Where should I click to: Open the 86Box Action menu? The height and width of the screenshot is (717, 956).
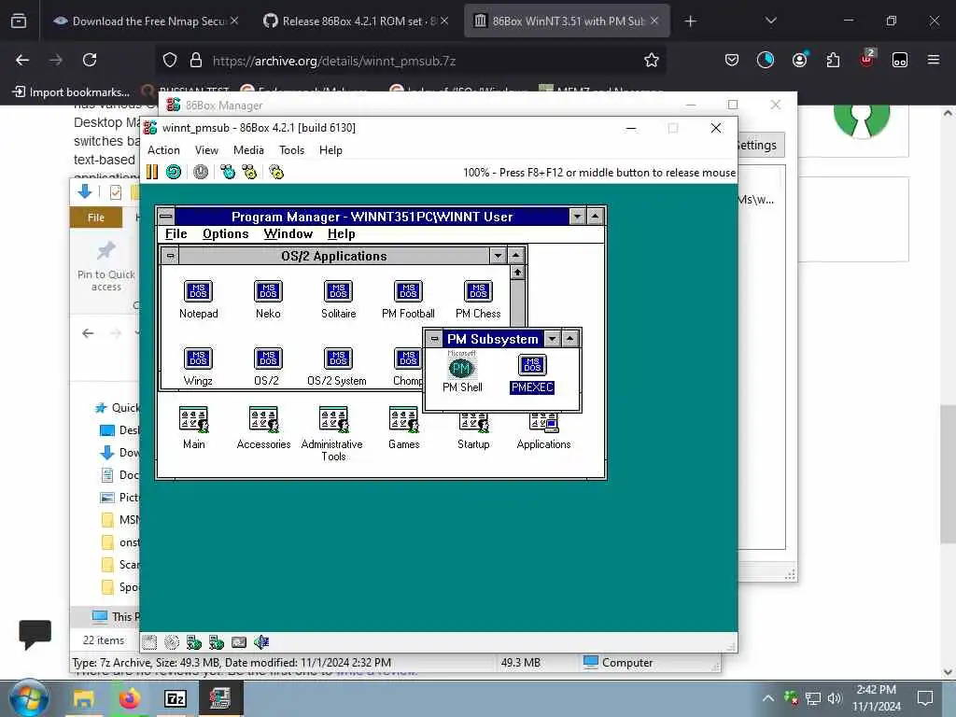[164, 150]
